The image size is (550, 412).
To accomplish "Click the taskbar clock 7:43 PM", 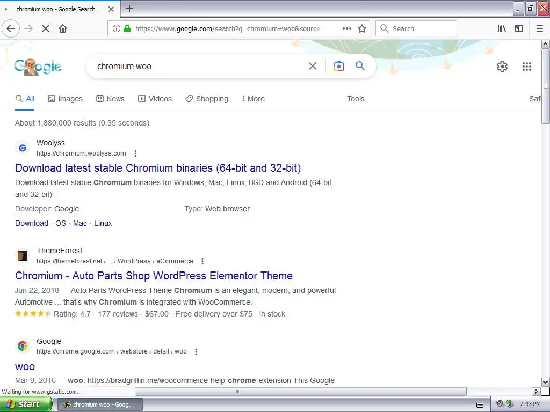I will [x=530, y=404].
